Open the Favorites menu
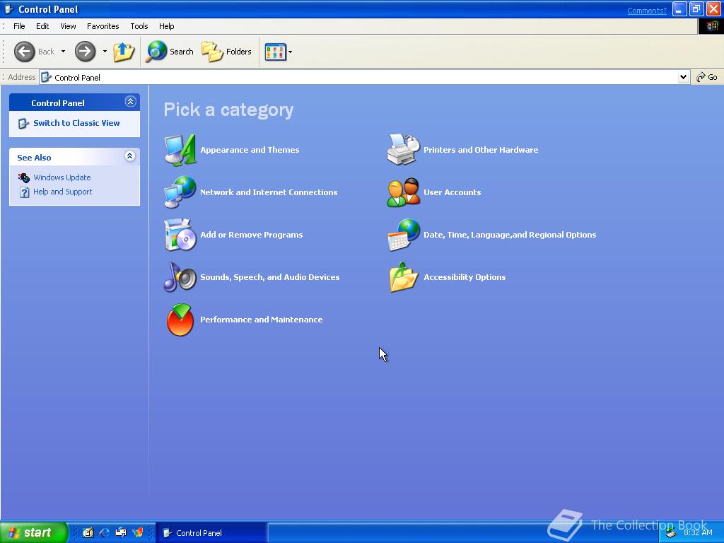This screenshot has width=724, height=543. (103, 26)
